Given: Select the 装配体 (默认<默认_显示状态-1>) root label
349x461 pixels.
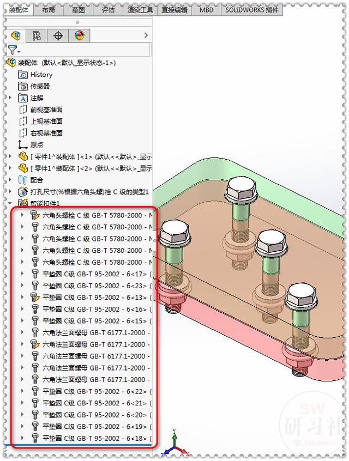Looking at the screenshot, I should 67,63.
